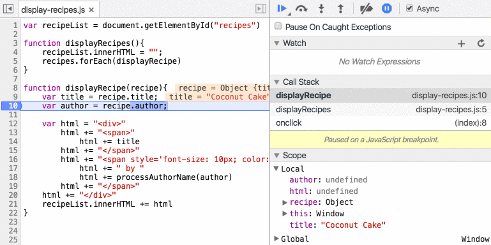The image size is (491, 245).
Task: Expand the Global scope section
Action: (276, 239)
